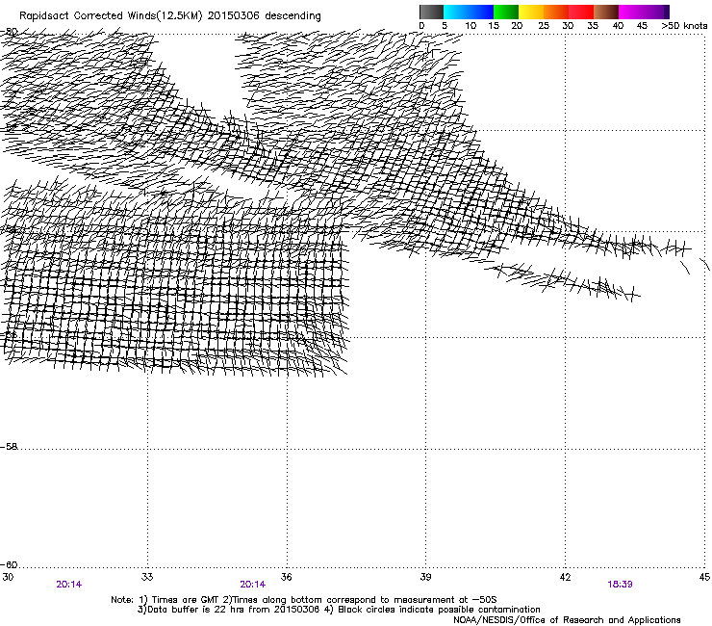Click the 'NOAA/NESDIS/Office of Research and Applications' credit
This screenshot has width=712, height=626.
567,620
